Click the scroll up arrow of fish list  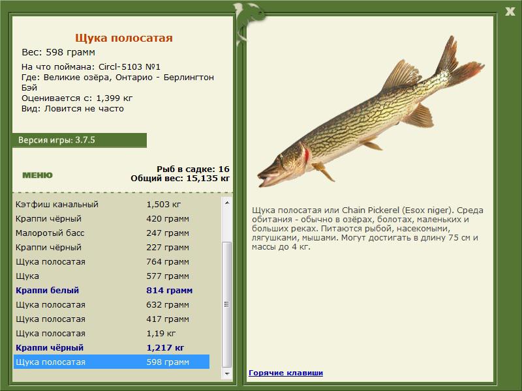click(226, 203)
